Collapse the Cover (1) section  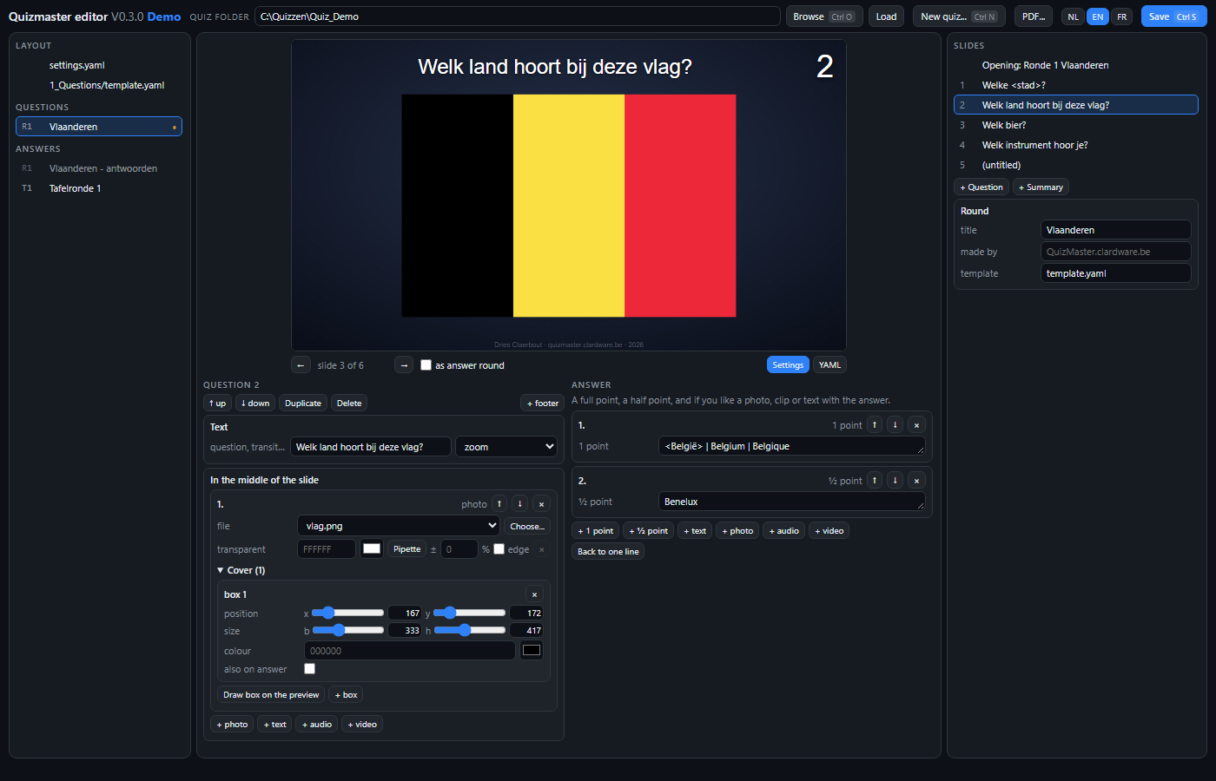coord(241,570)
